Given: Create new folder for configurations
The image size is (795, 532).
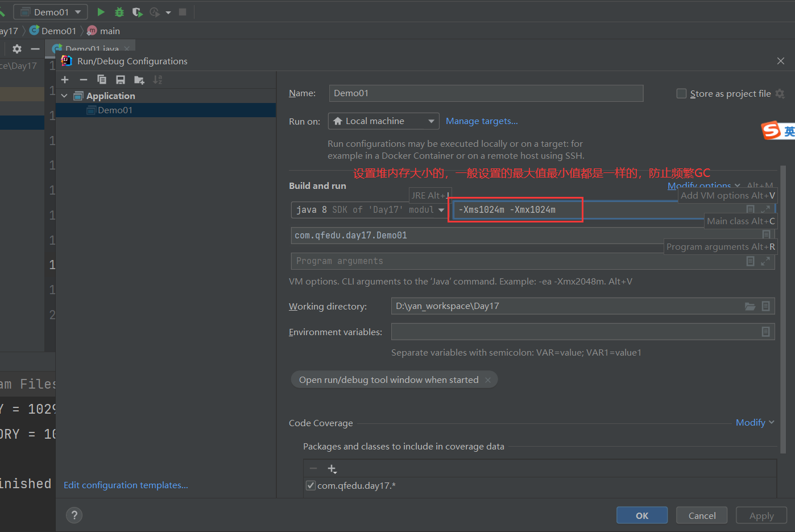Looking at the screenshot, I should pos(139,80).
